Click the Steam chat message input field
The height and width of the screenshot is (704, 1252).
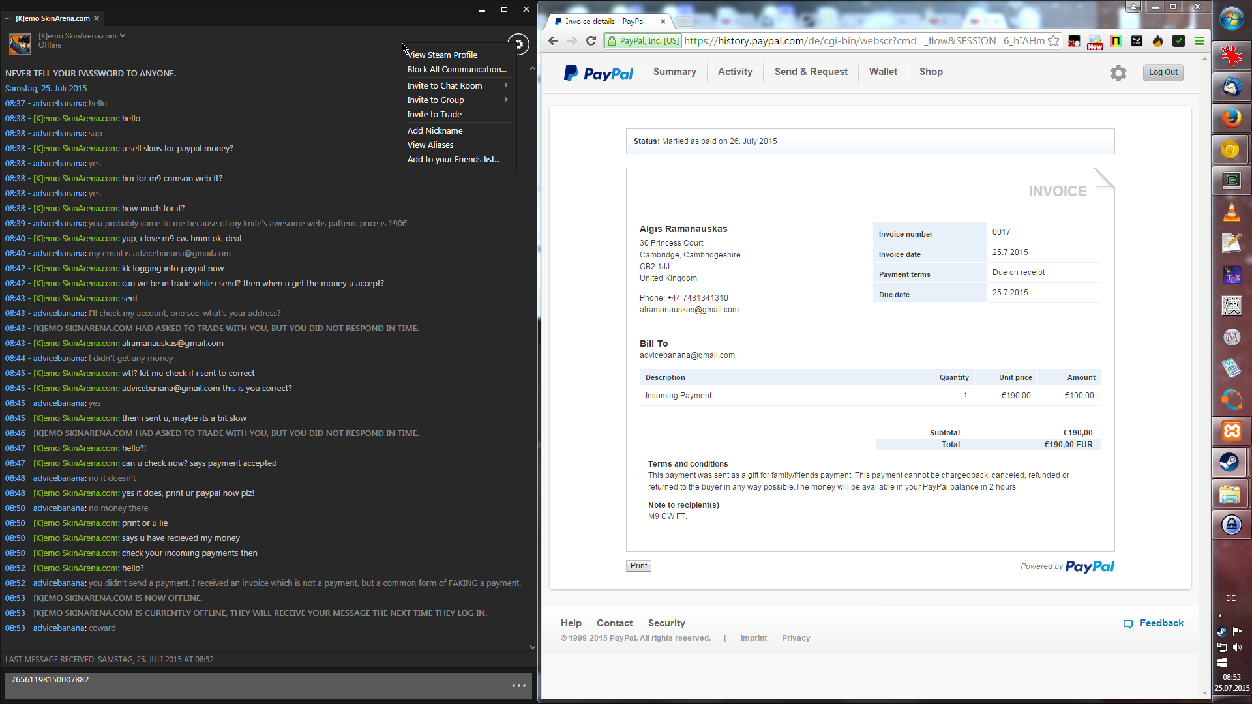[x=258, y=685]
